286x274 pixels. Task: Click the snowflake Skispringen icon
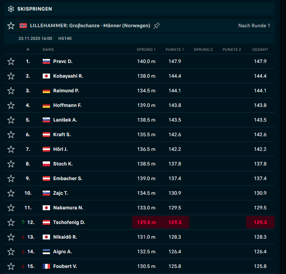click(11, 9)
